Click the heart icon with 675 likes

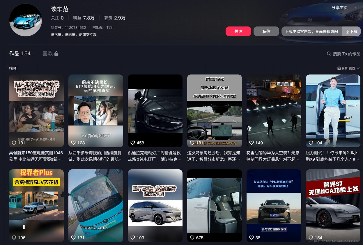click(x=192, y=238)
